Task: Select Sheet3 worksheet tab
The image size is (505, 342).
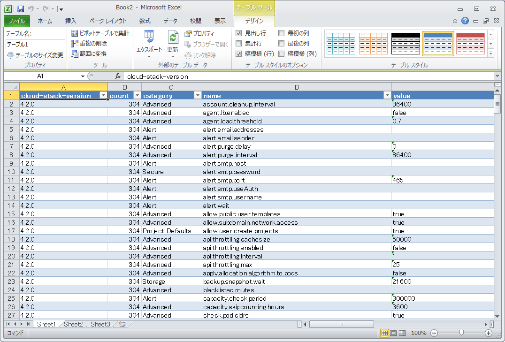Action: tap(100, 324)
